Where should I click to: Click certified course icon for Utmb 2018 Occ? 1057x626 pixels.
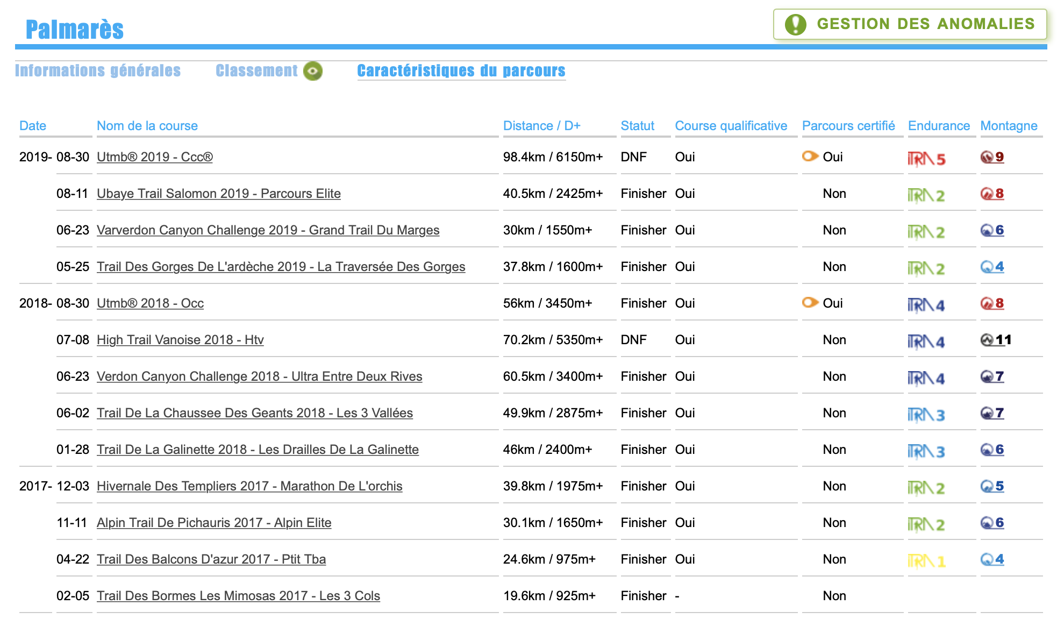810,302
